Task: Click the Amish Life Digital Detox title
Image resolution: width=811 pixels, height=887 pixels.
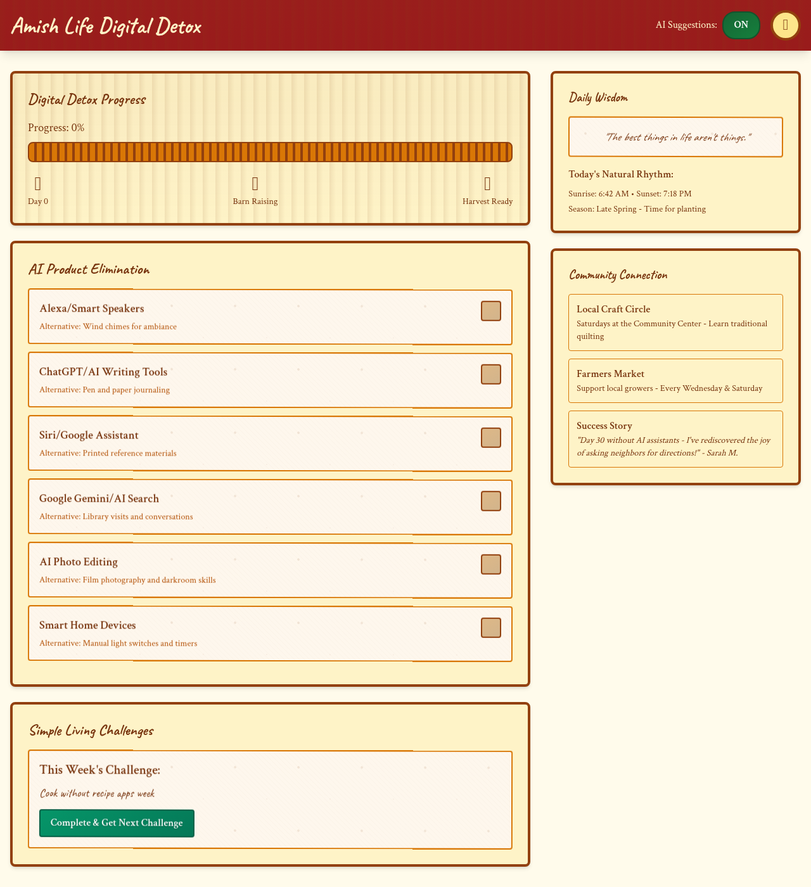Action: [106, 25]
